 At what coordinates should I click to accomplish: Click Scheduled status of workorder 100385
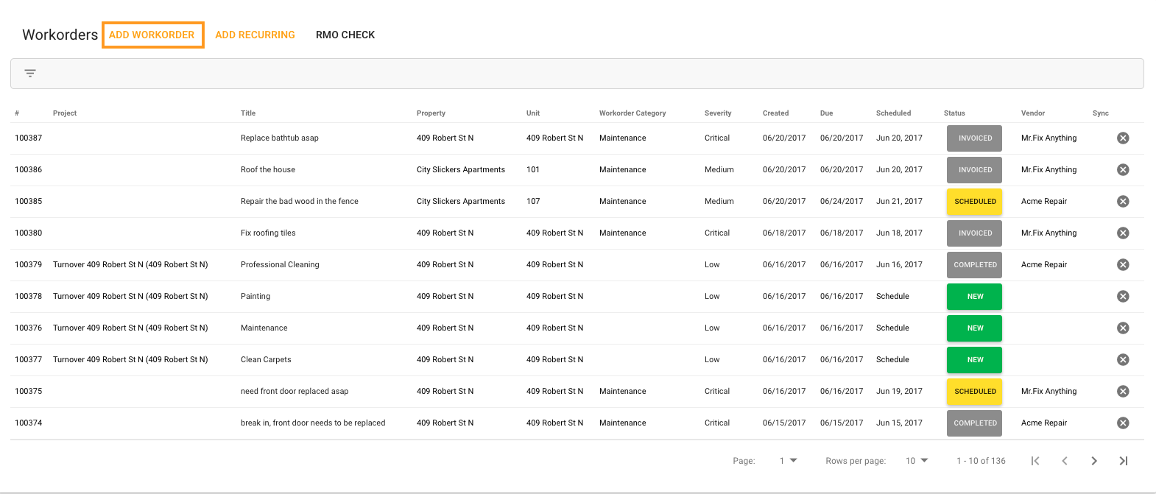975,201
